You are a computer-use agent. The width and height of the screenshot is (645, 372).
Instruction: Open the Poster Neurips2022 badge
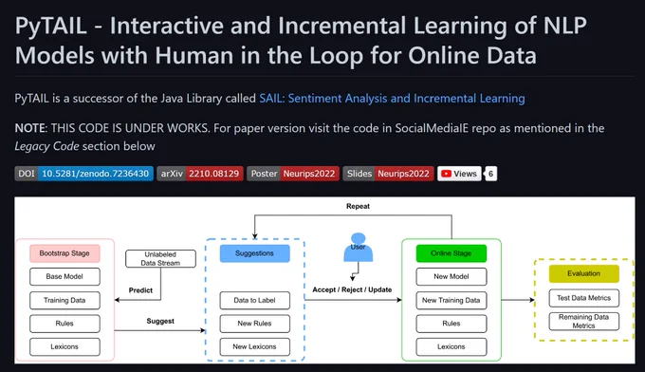[x=293, y=174]
